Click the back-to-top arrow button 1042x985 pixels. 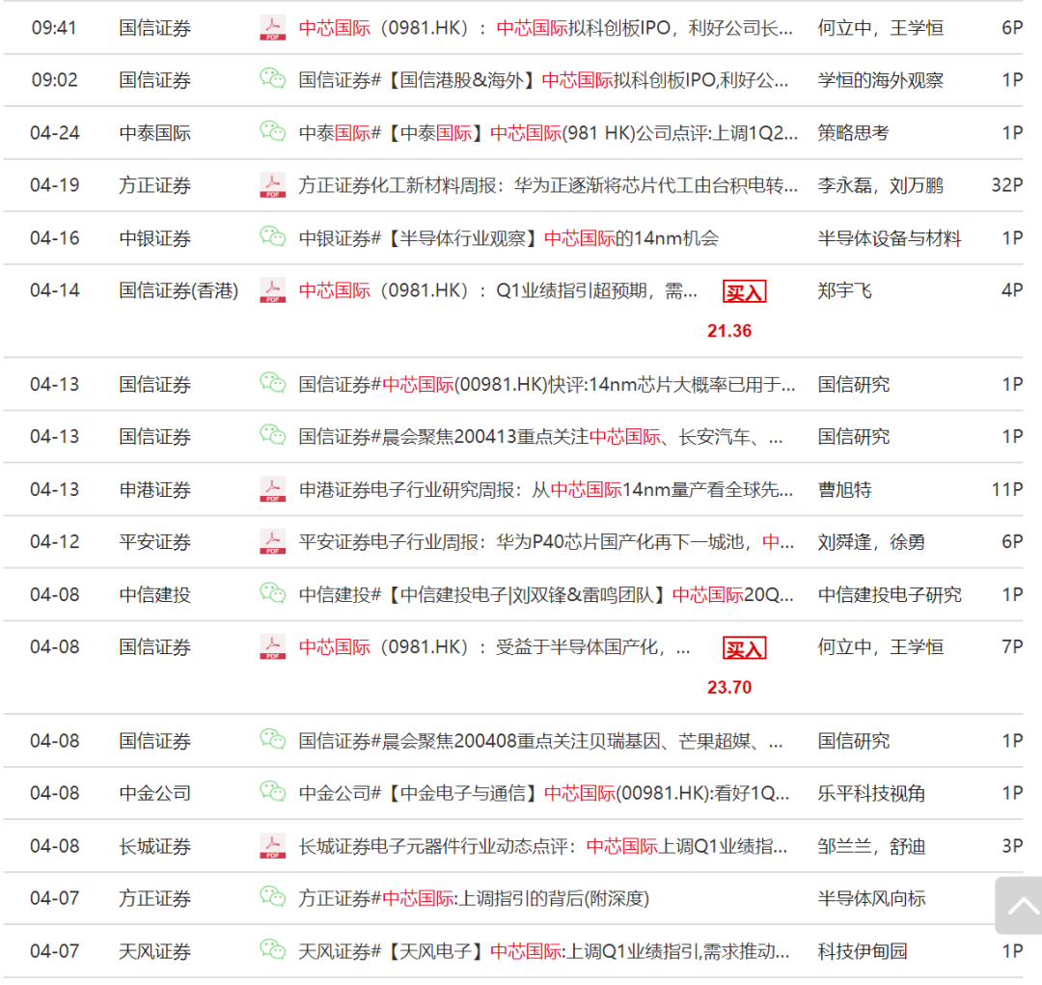point(1019,905)
